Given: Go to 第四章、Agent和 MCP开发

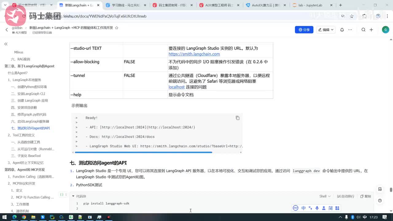Looking at the screenshot, I should [25, 170].
